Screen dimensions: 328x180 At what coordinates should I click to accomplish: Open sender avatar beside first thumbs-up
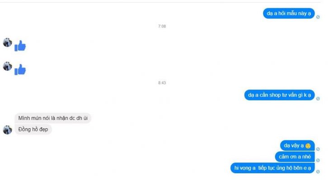7,42
